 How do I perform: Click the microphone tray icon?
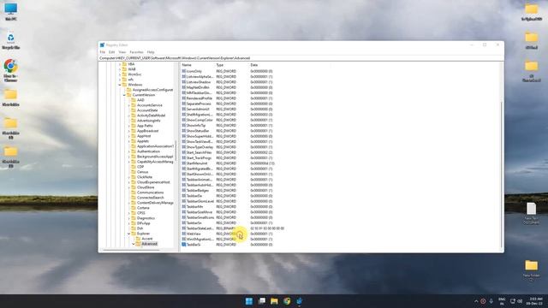491,301
